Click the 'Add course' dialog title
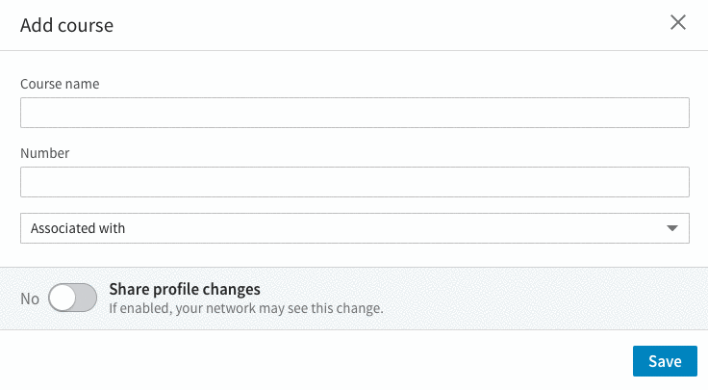The height and width of the screenshot is (390, 708). click(x=67, y=25)
